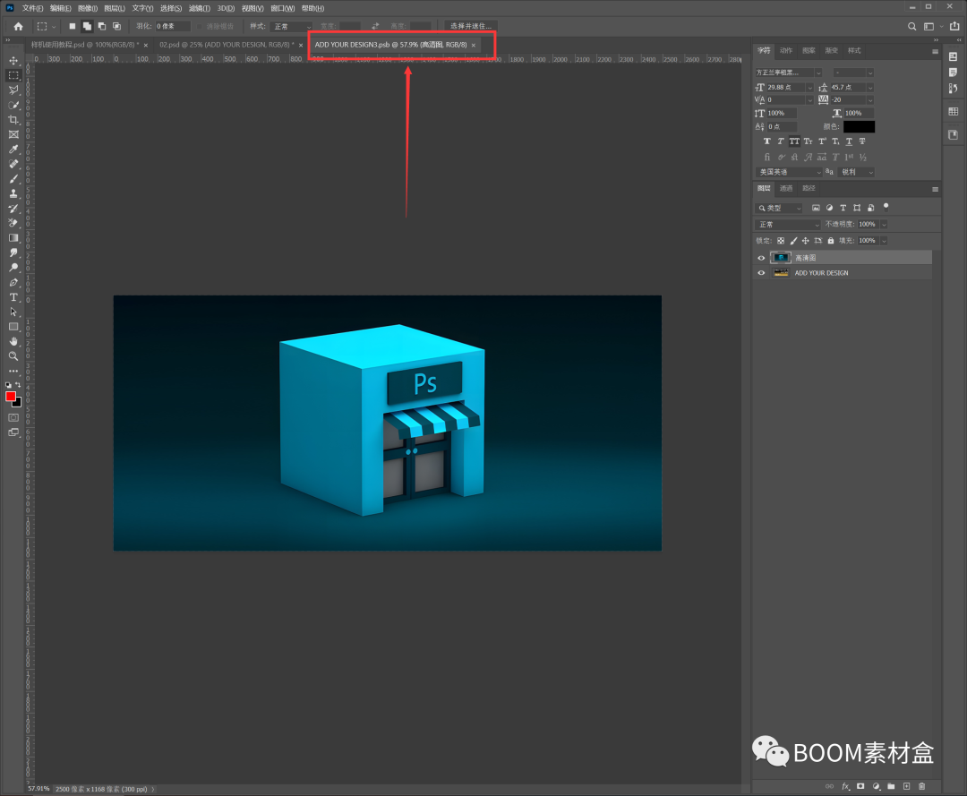967x796 pixels.
Task: Select the Crop tool
Action: [x=13, y=120]
